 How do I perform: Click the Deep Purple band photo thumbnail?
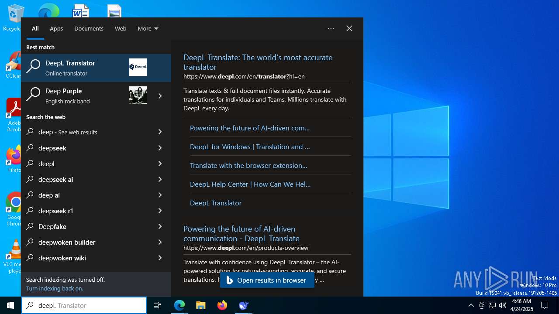pos(138,95)
